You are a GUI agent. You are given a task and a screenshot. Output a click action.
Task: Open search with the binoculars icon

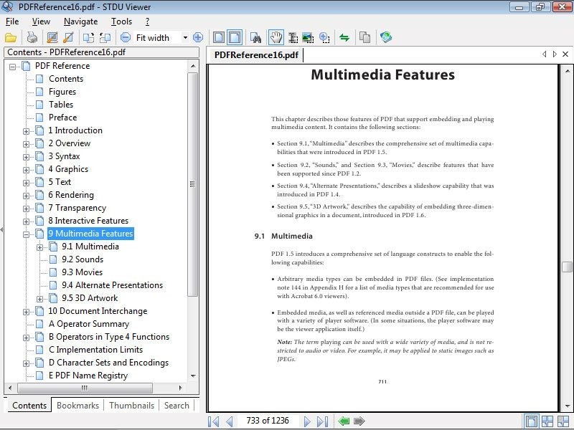255,37
